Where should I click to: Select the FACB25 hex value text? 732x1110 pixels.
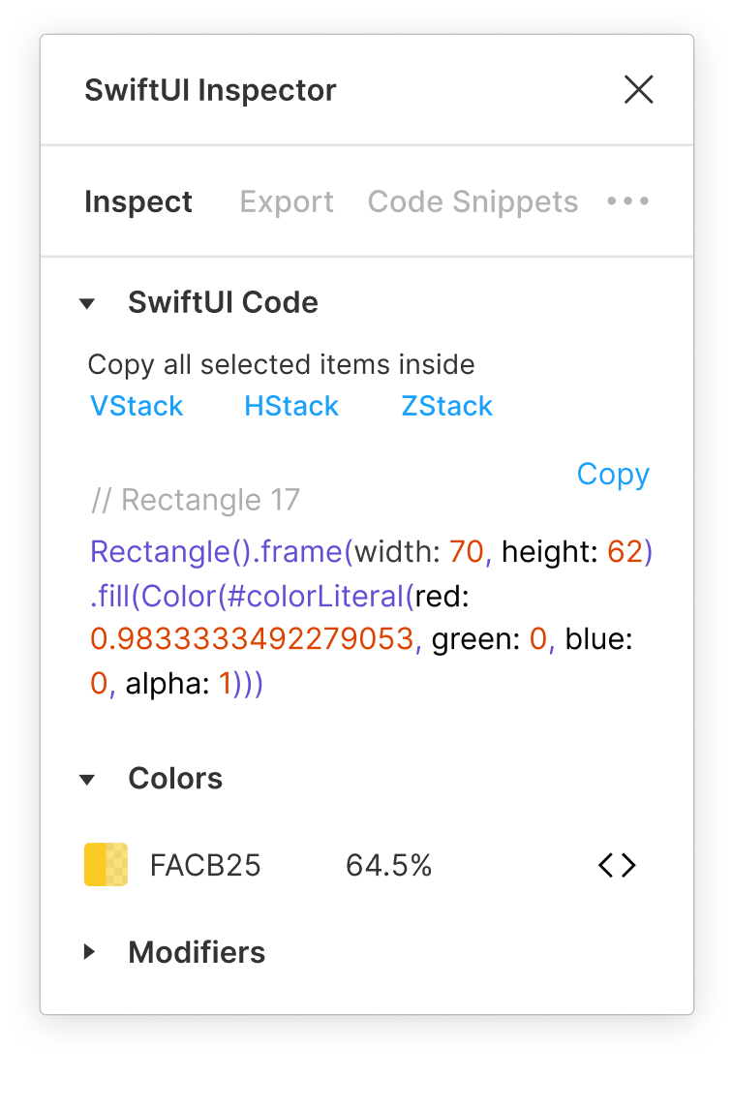click(205, 865)
